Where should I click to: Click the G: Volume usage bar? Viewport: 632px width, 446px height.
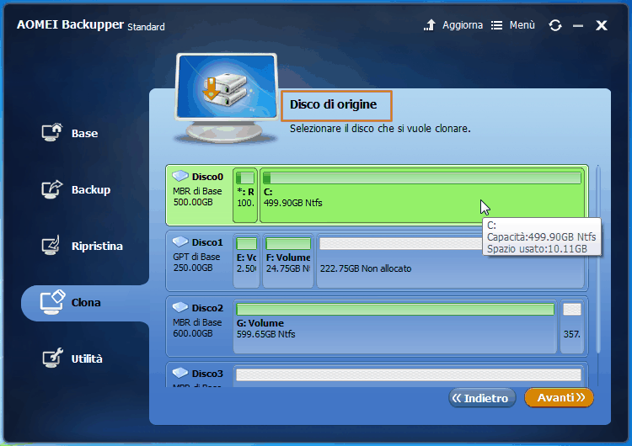395,309
